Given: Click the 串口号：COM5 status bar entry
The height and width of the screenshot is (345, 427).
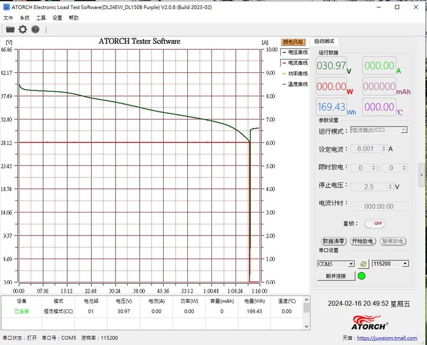Looking at the screenshot, I should [59, 338].
